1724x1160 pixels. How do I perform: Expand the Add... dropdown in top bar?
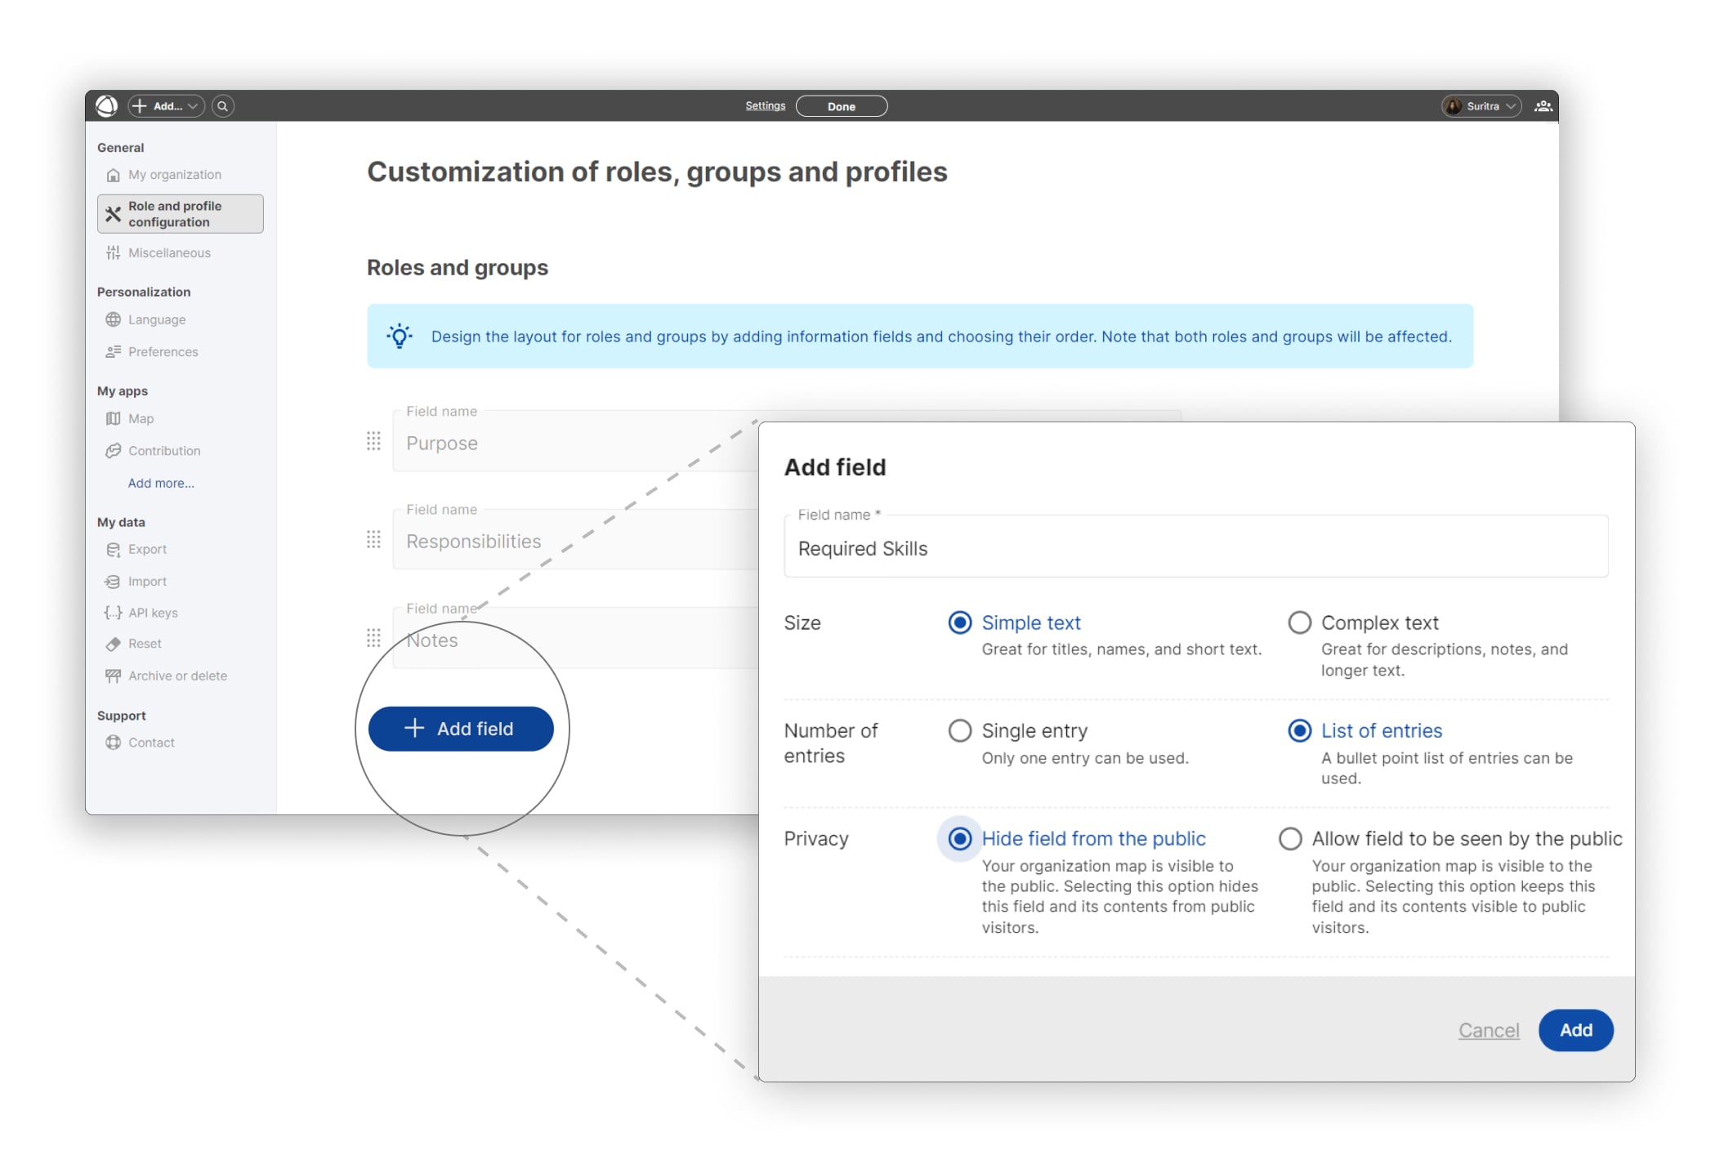(x=167, y=106)
